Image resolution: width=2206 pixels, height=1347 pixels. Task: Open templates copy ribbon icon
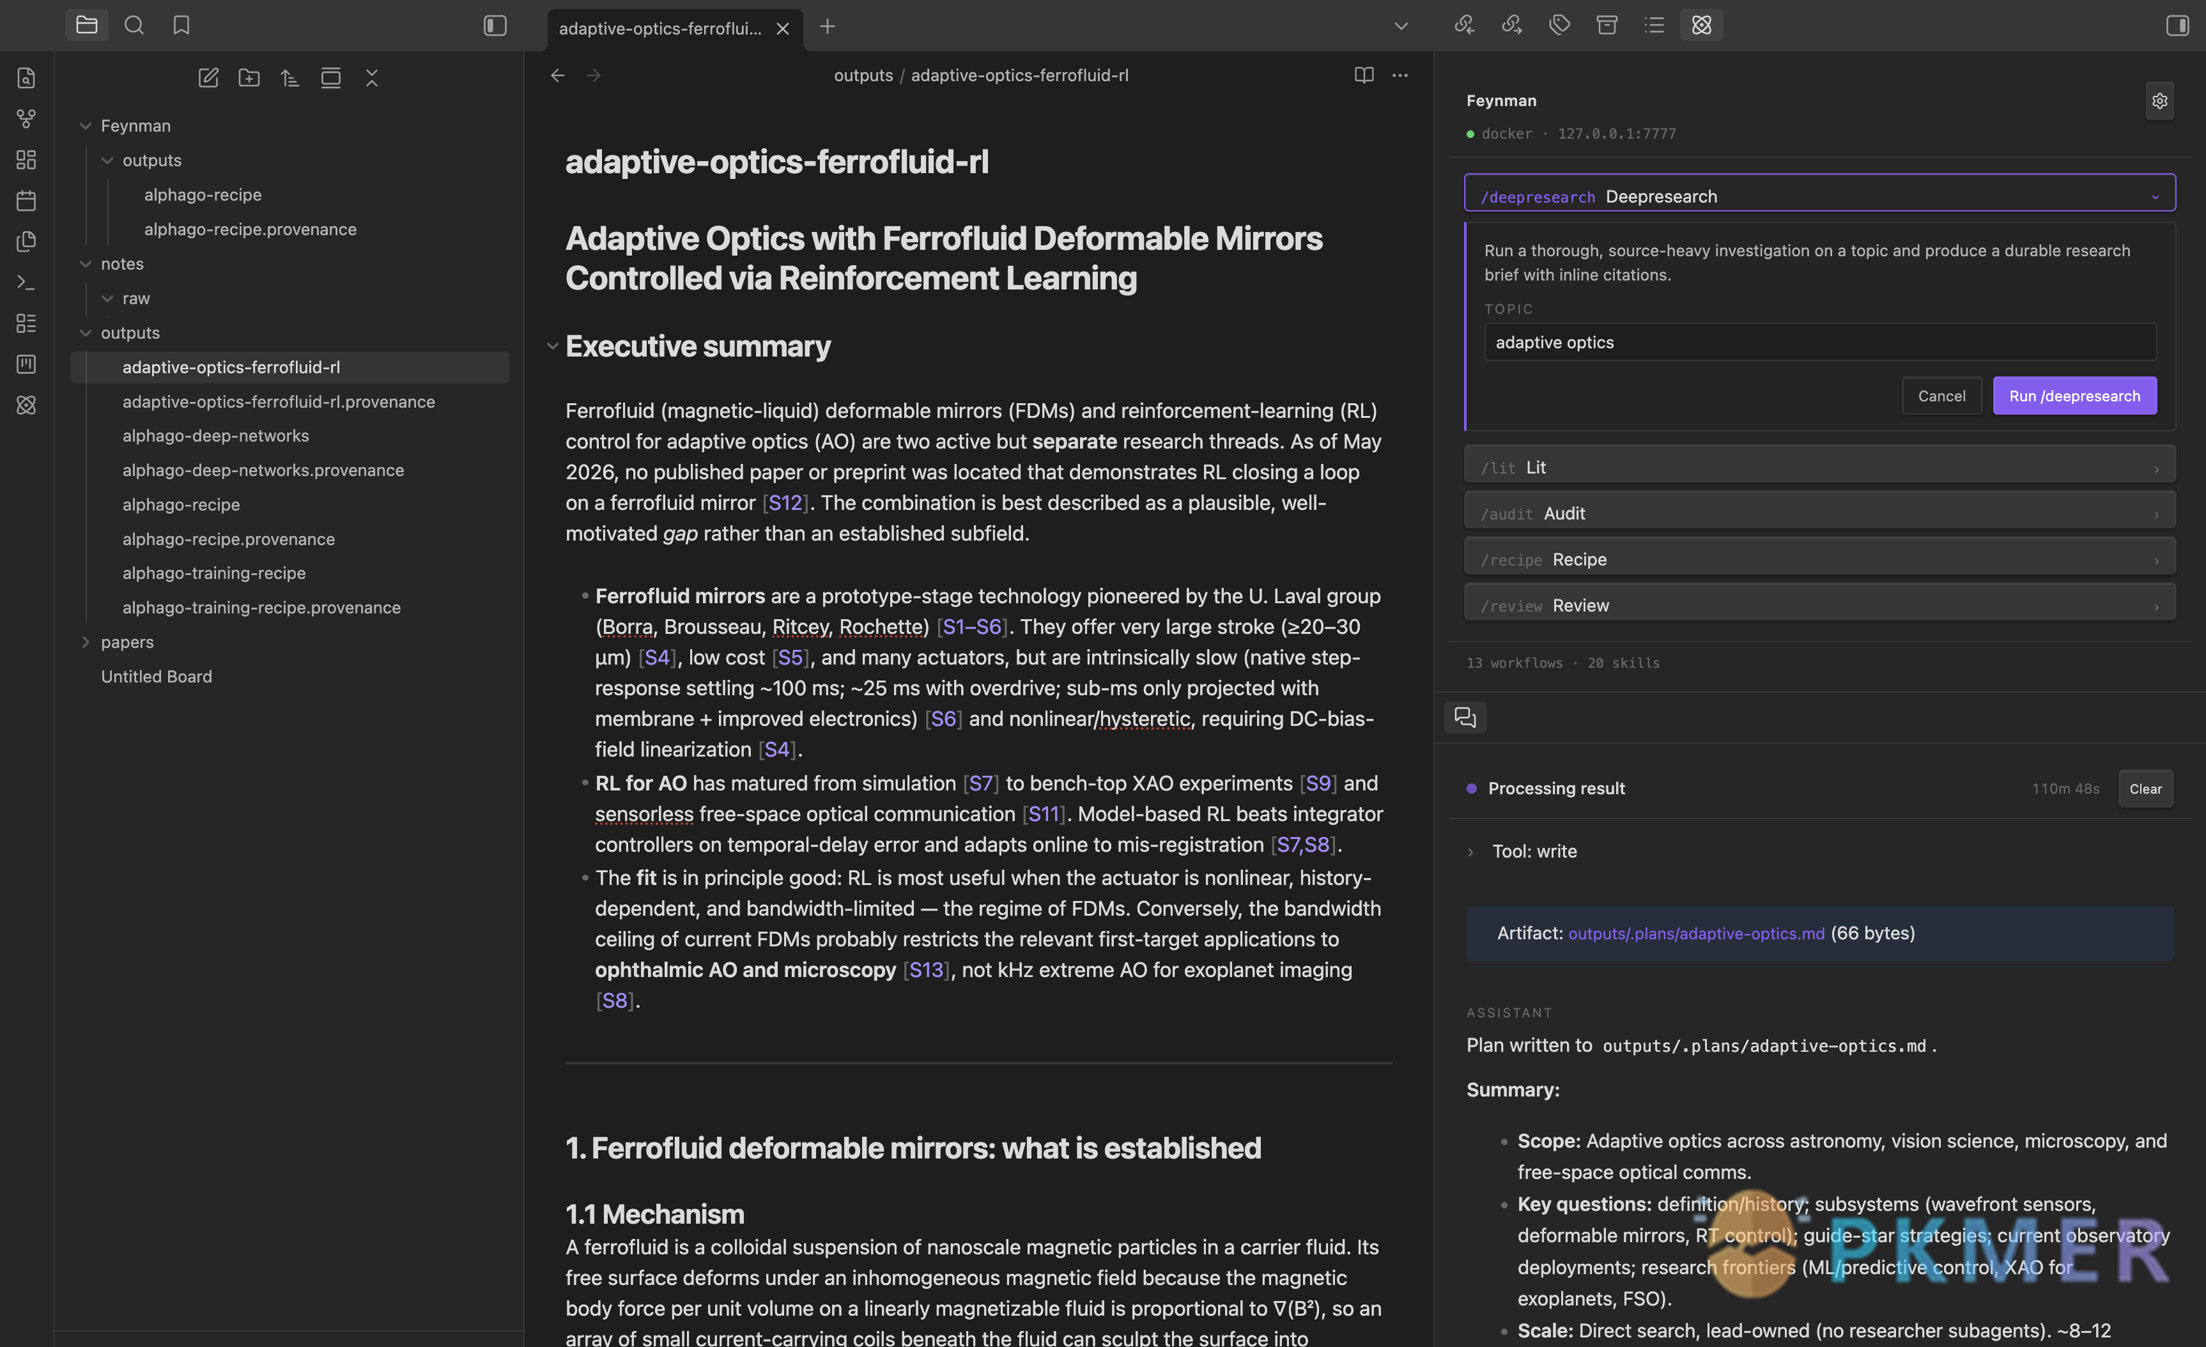coord(27,241)
